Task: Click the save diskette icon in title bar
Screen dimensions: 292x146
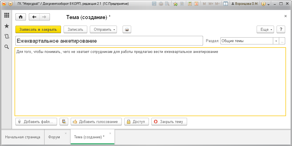Action: [x=154, y=4]
